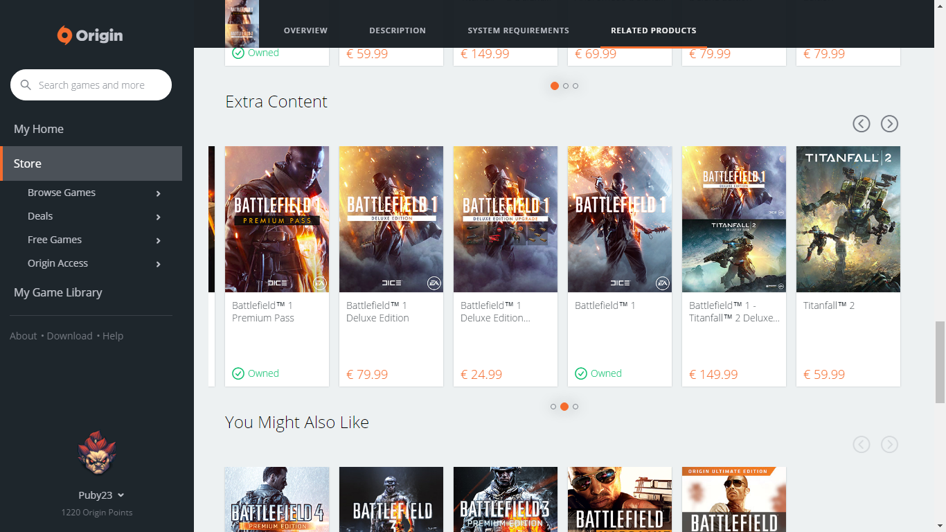
Task: Click € 149.99 price on Titanfall 2 Deluxe bundle
Action: (713, 375)
